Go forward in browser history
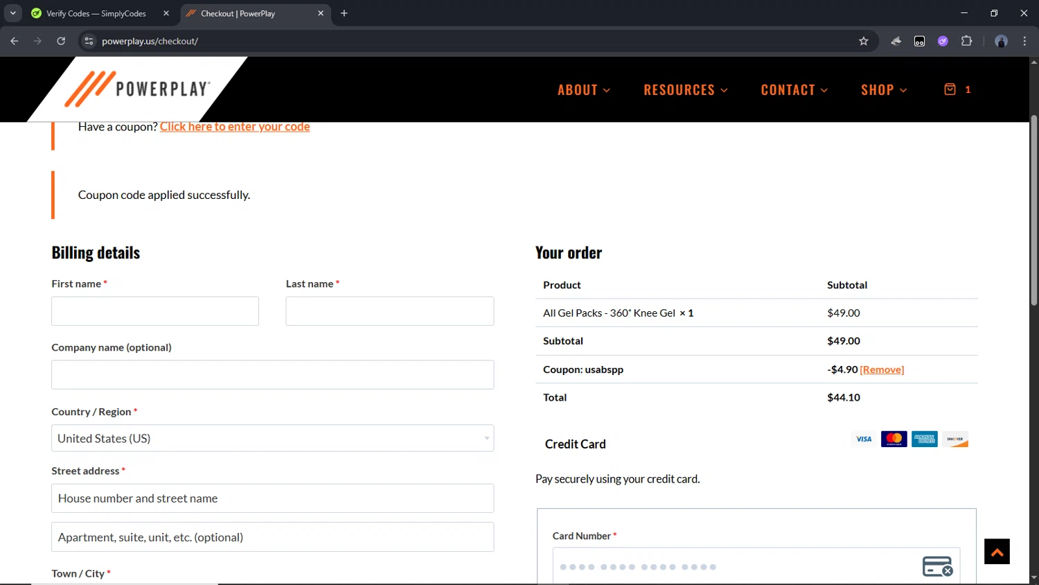This screenshot has width=1039, height=585. [37, 41]
